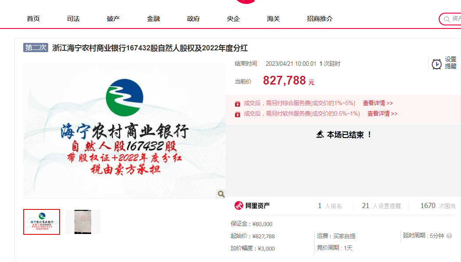Viewport: 461px width, 262px height.
Task: Click the 21 人设置提醒 count
Action: [x=381, y=206]
